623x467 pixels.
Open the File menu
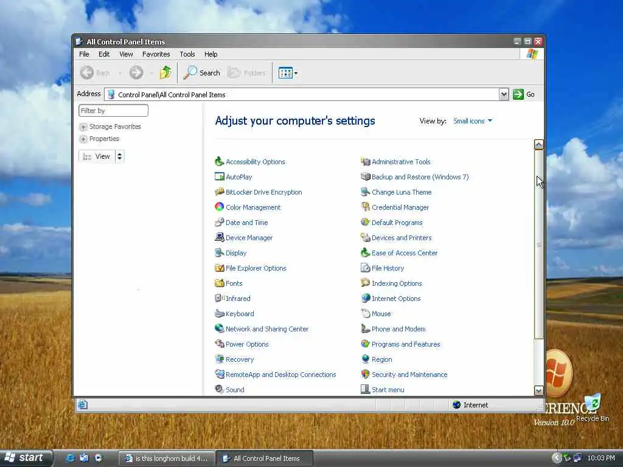click(x=84, y=54)
